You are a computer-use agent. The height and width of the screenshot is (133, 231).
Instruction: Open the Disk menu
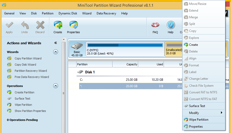click(x=34, y=13)
